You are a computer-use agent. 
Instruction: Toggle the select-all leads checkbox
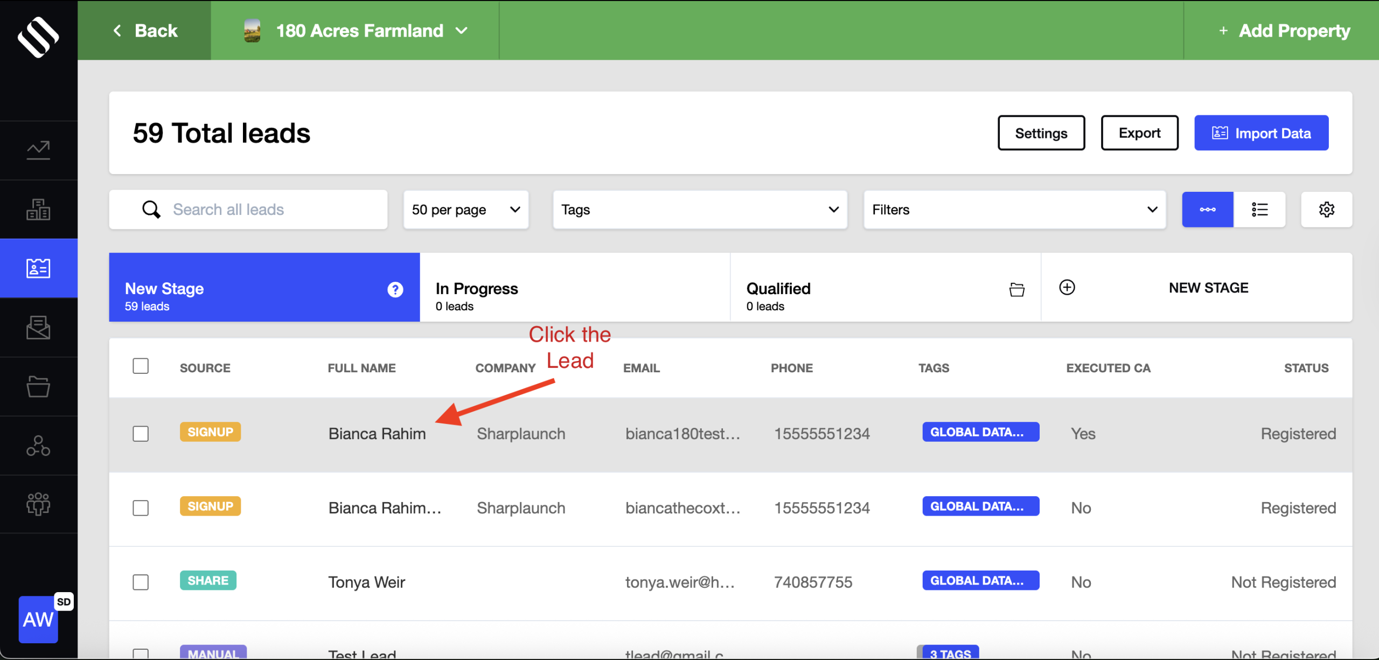tap(141, 366)
